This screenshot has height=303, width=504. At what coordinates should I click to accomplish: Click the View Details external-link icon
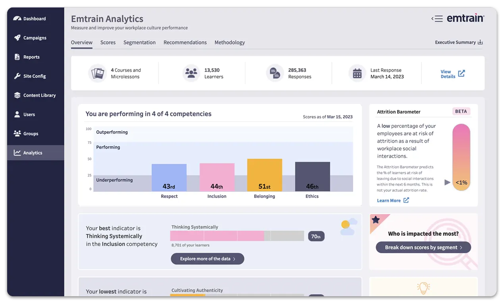[462, 73]
